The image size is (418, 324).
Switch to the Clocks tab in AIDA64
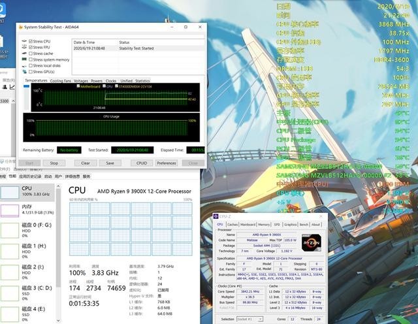[x=111, y=81]
